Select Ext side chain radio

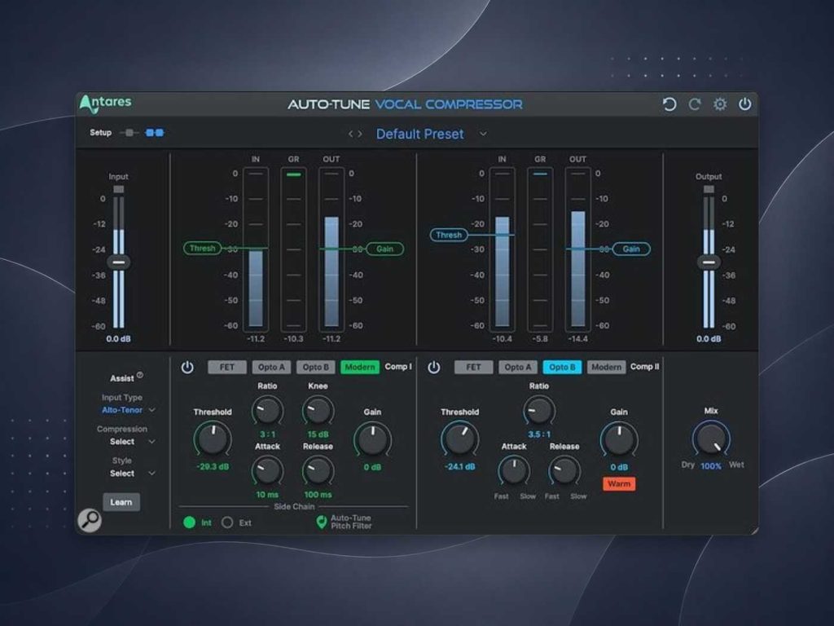click(228, 522)
